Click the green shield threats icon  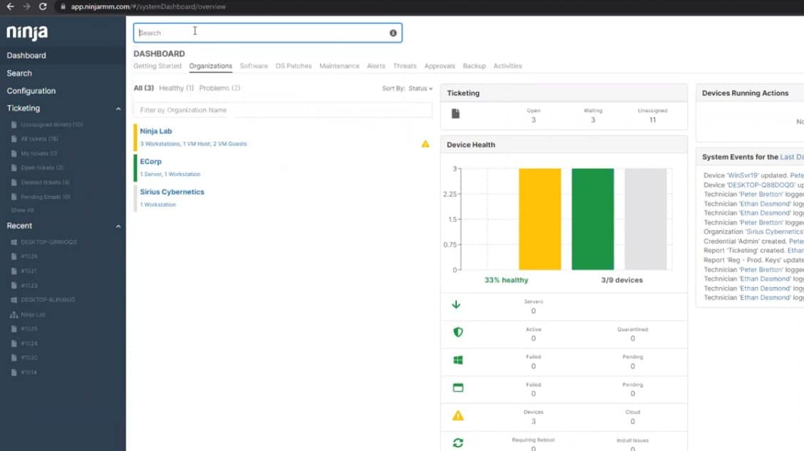pos(458,332)
